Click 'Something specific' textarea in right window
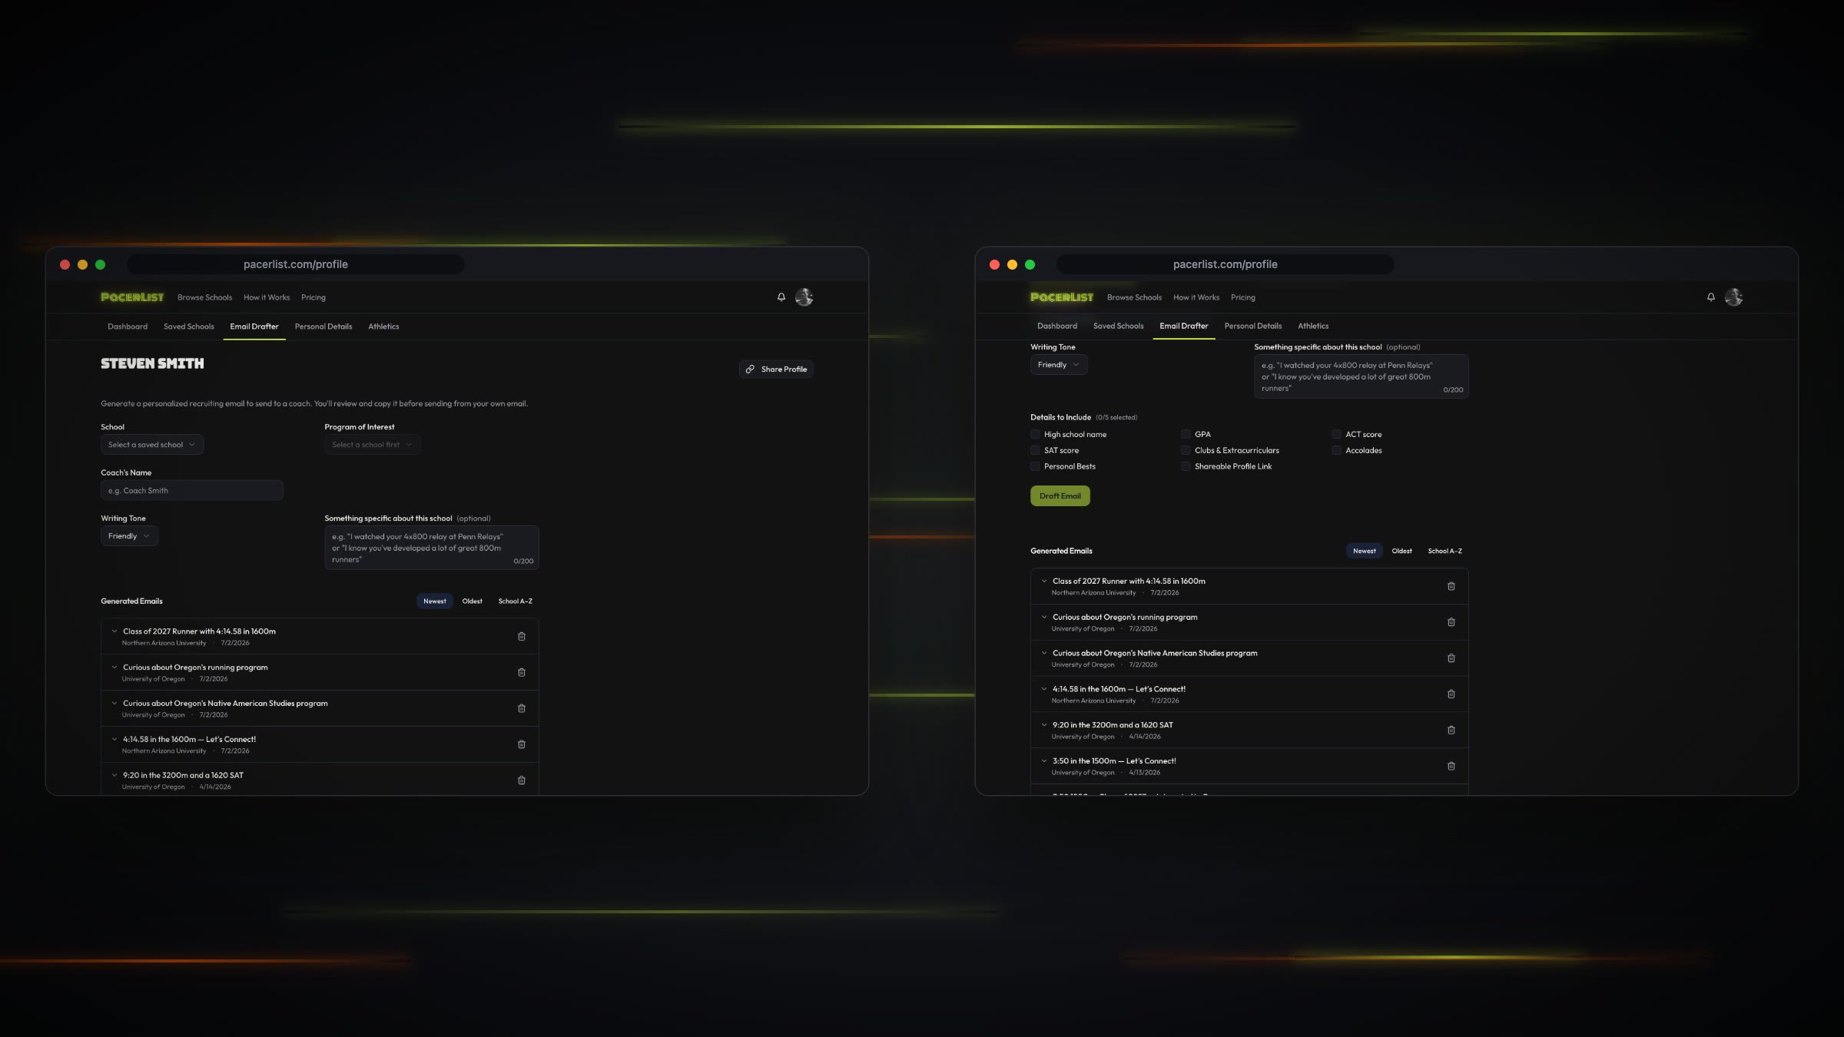 (x=1361, y=376)
